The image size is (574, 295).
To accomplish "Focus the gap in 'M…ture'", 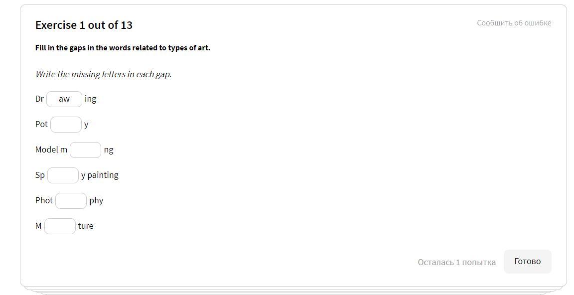I will tap(60, 226).
